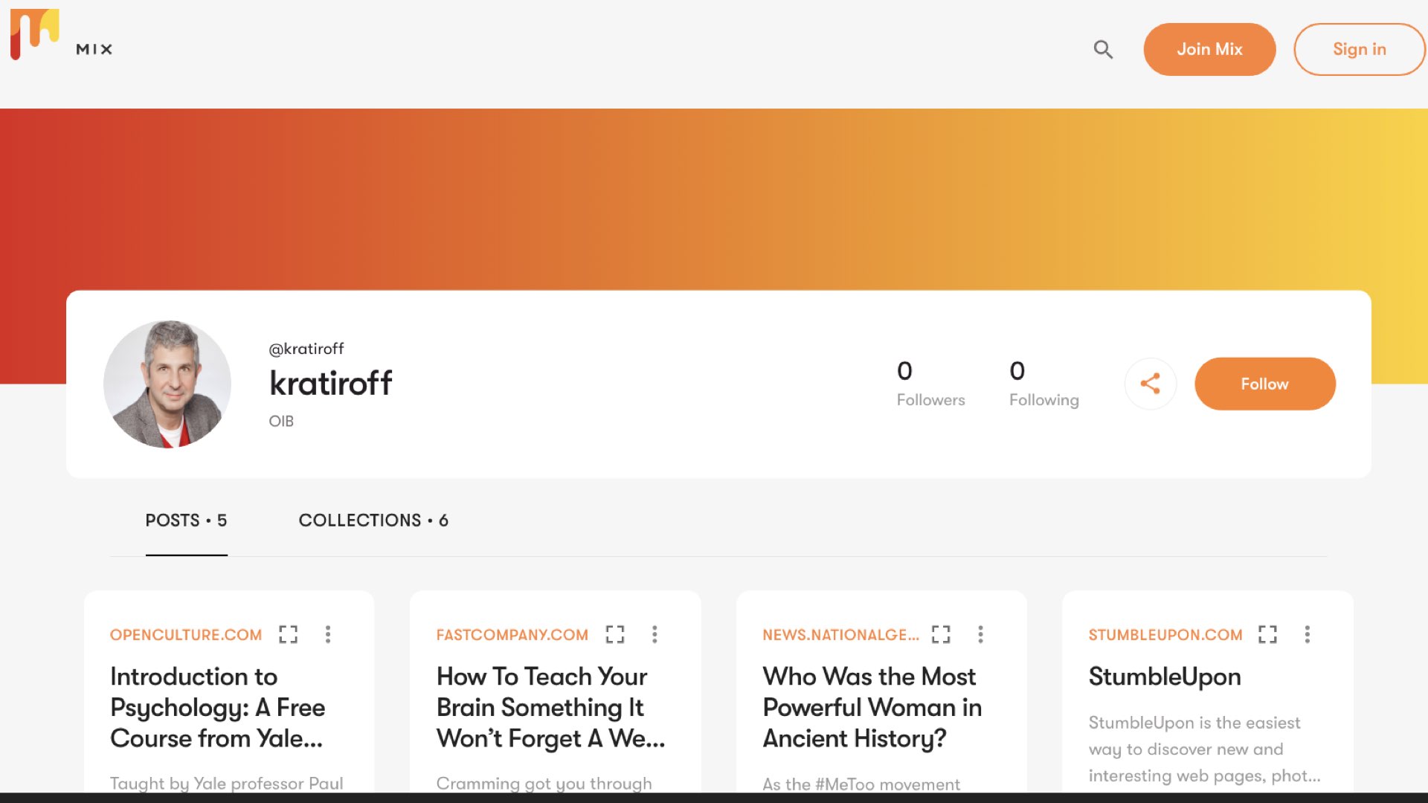Open the OPENCULTURE.COM source link
The width and height of the screenshot is (1428, 803).
coord(186,635)
